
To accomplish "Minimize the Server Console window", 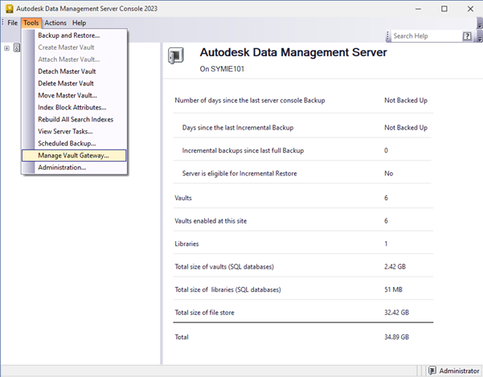I will pyautogui.click(x=418, y=9).
